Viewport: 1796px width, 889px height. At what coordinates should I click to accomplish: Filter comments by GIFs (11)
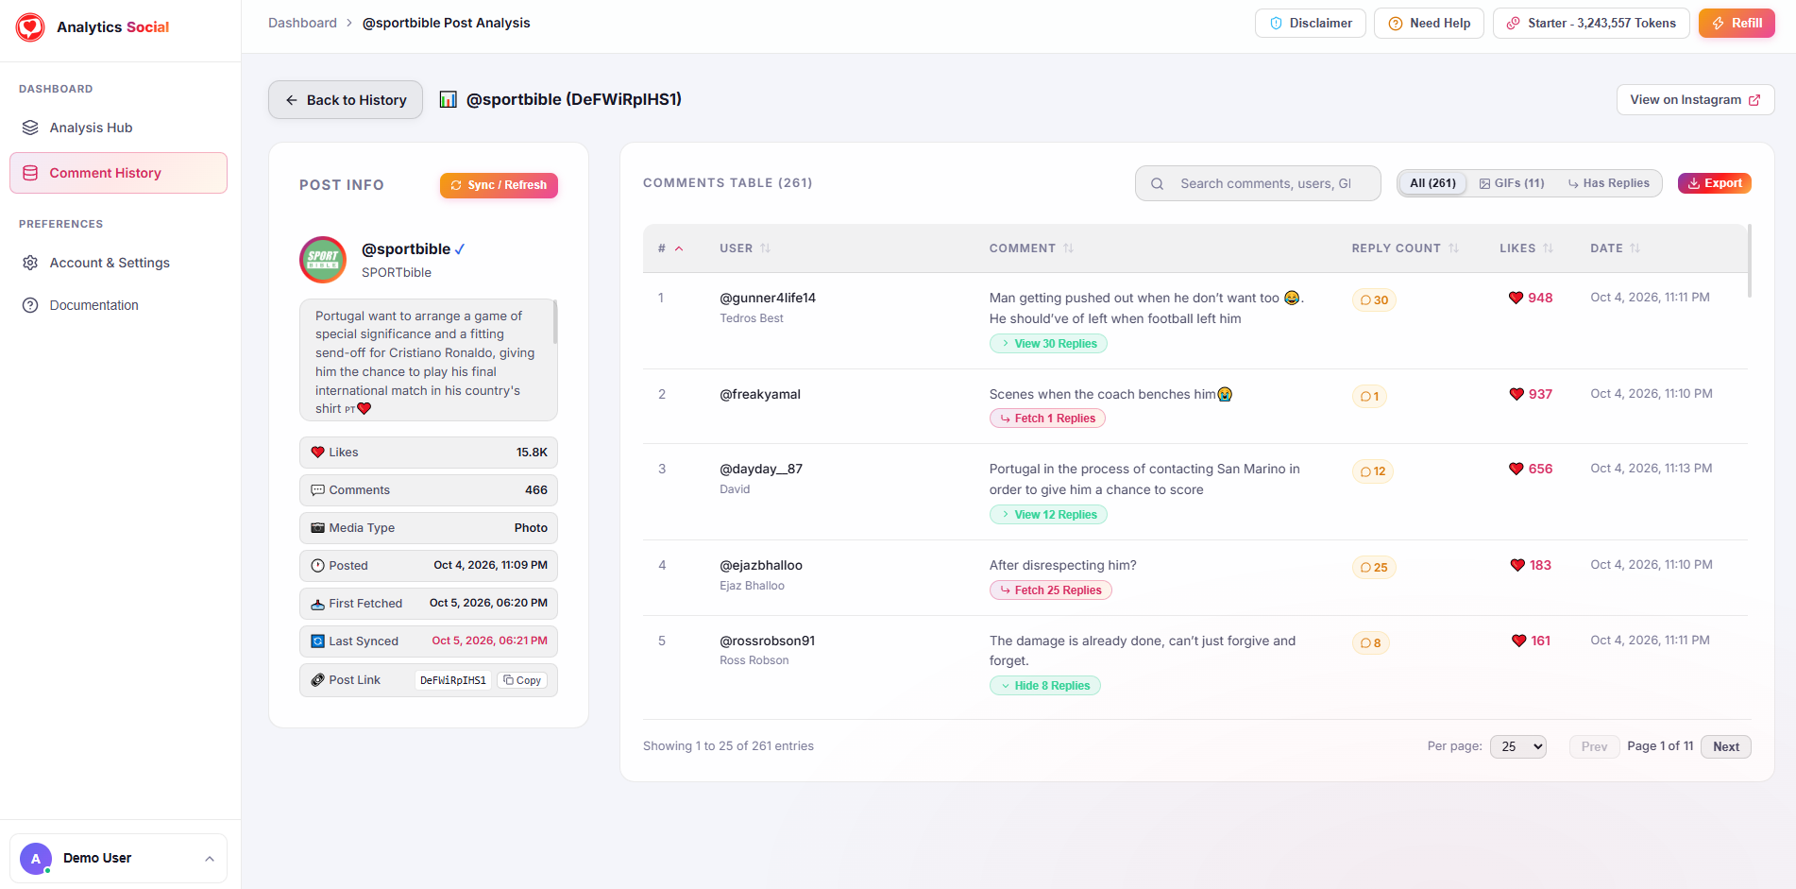point(1512,183)
